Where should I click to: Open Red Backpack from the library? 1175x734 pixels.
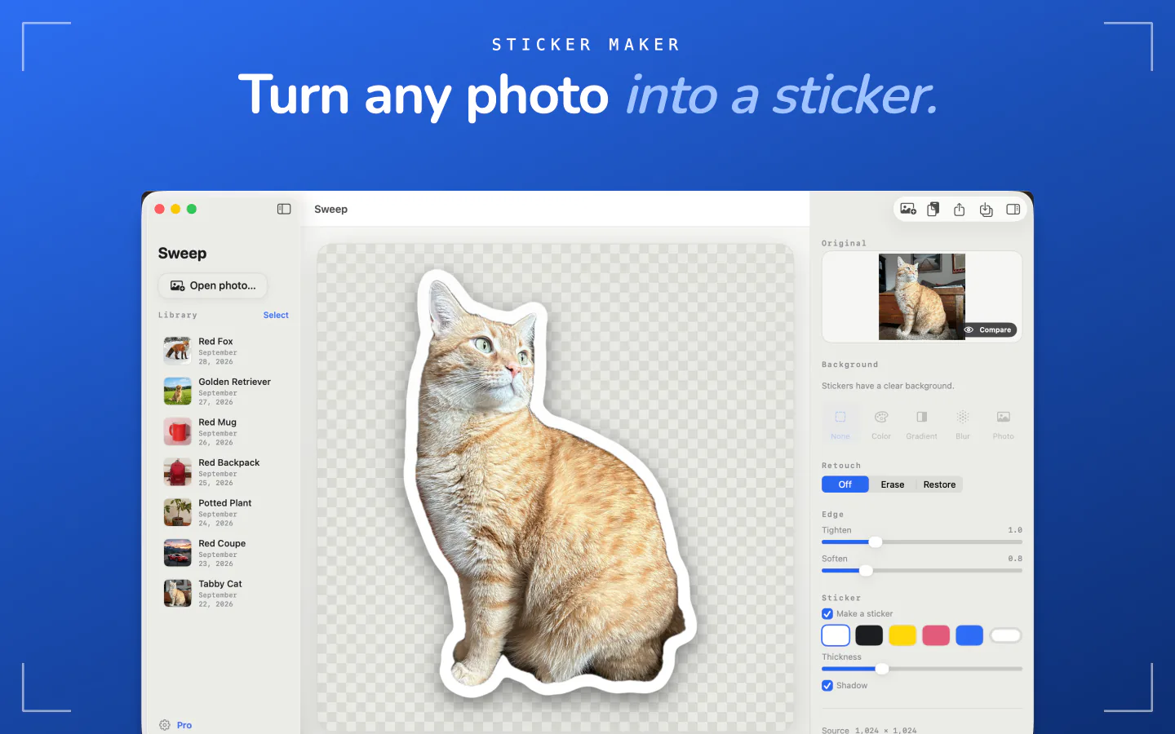point(224,472)
